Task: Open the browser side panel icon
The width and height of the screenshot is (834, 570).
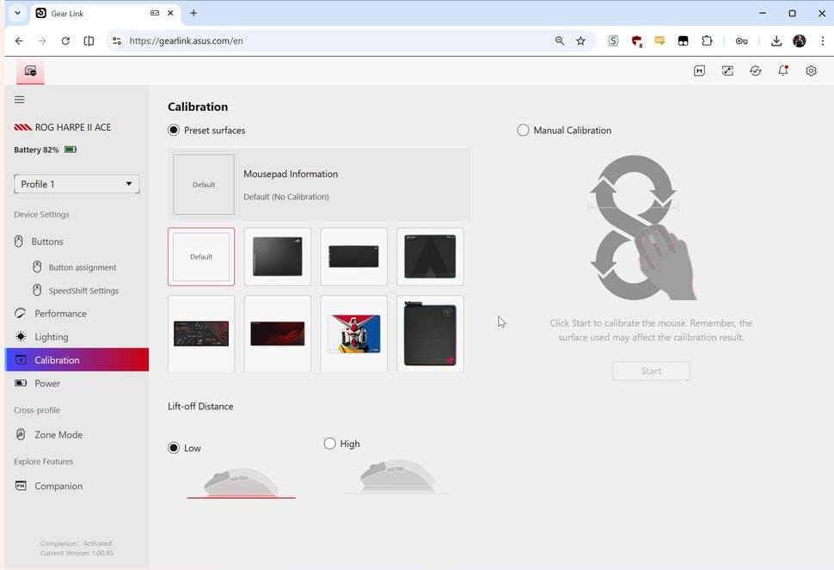Action: pos(89,41)
